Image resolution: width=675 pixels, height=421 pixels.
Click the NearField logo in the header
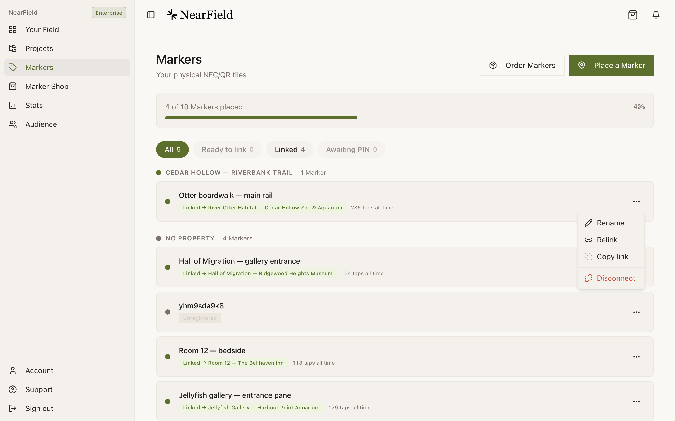200,15
